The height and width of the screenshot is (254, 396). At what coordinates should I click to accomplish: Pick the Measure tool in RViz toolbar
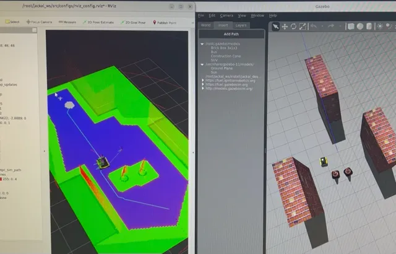pos(67,22)
